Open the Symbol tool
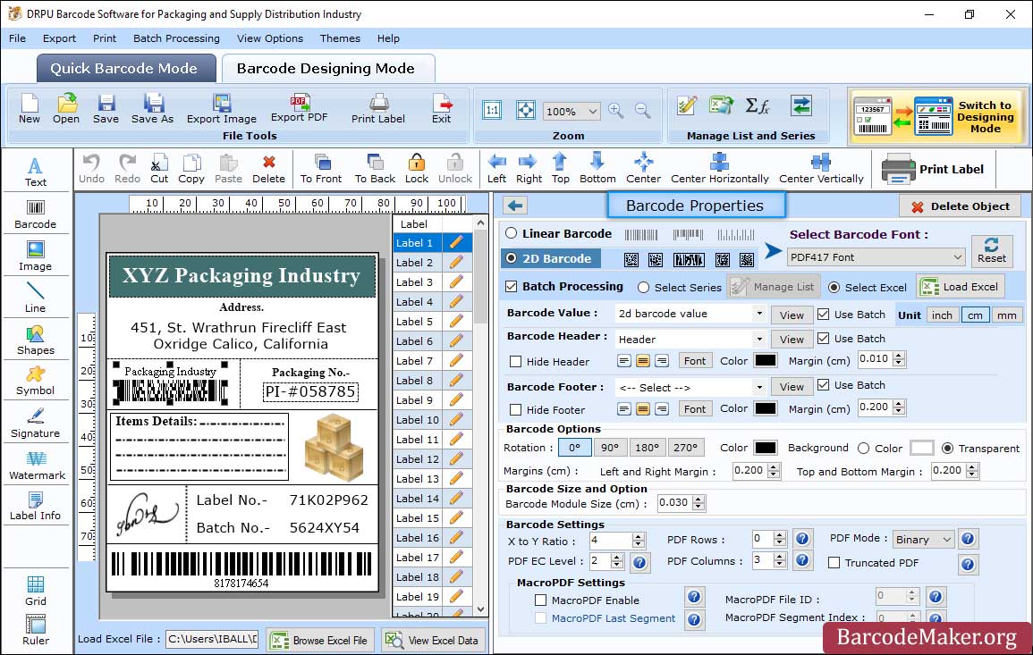Viewport: 1033px width, 655px height. (x=36, y=381)
